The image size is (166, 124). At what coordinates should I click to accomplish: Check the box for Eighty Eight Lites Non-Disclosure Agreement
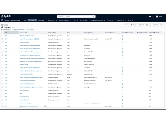click(x=3, y=58)
